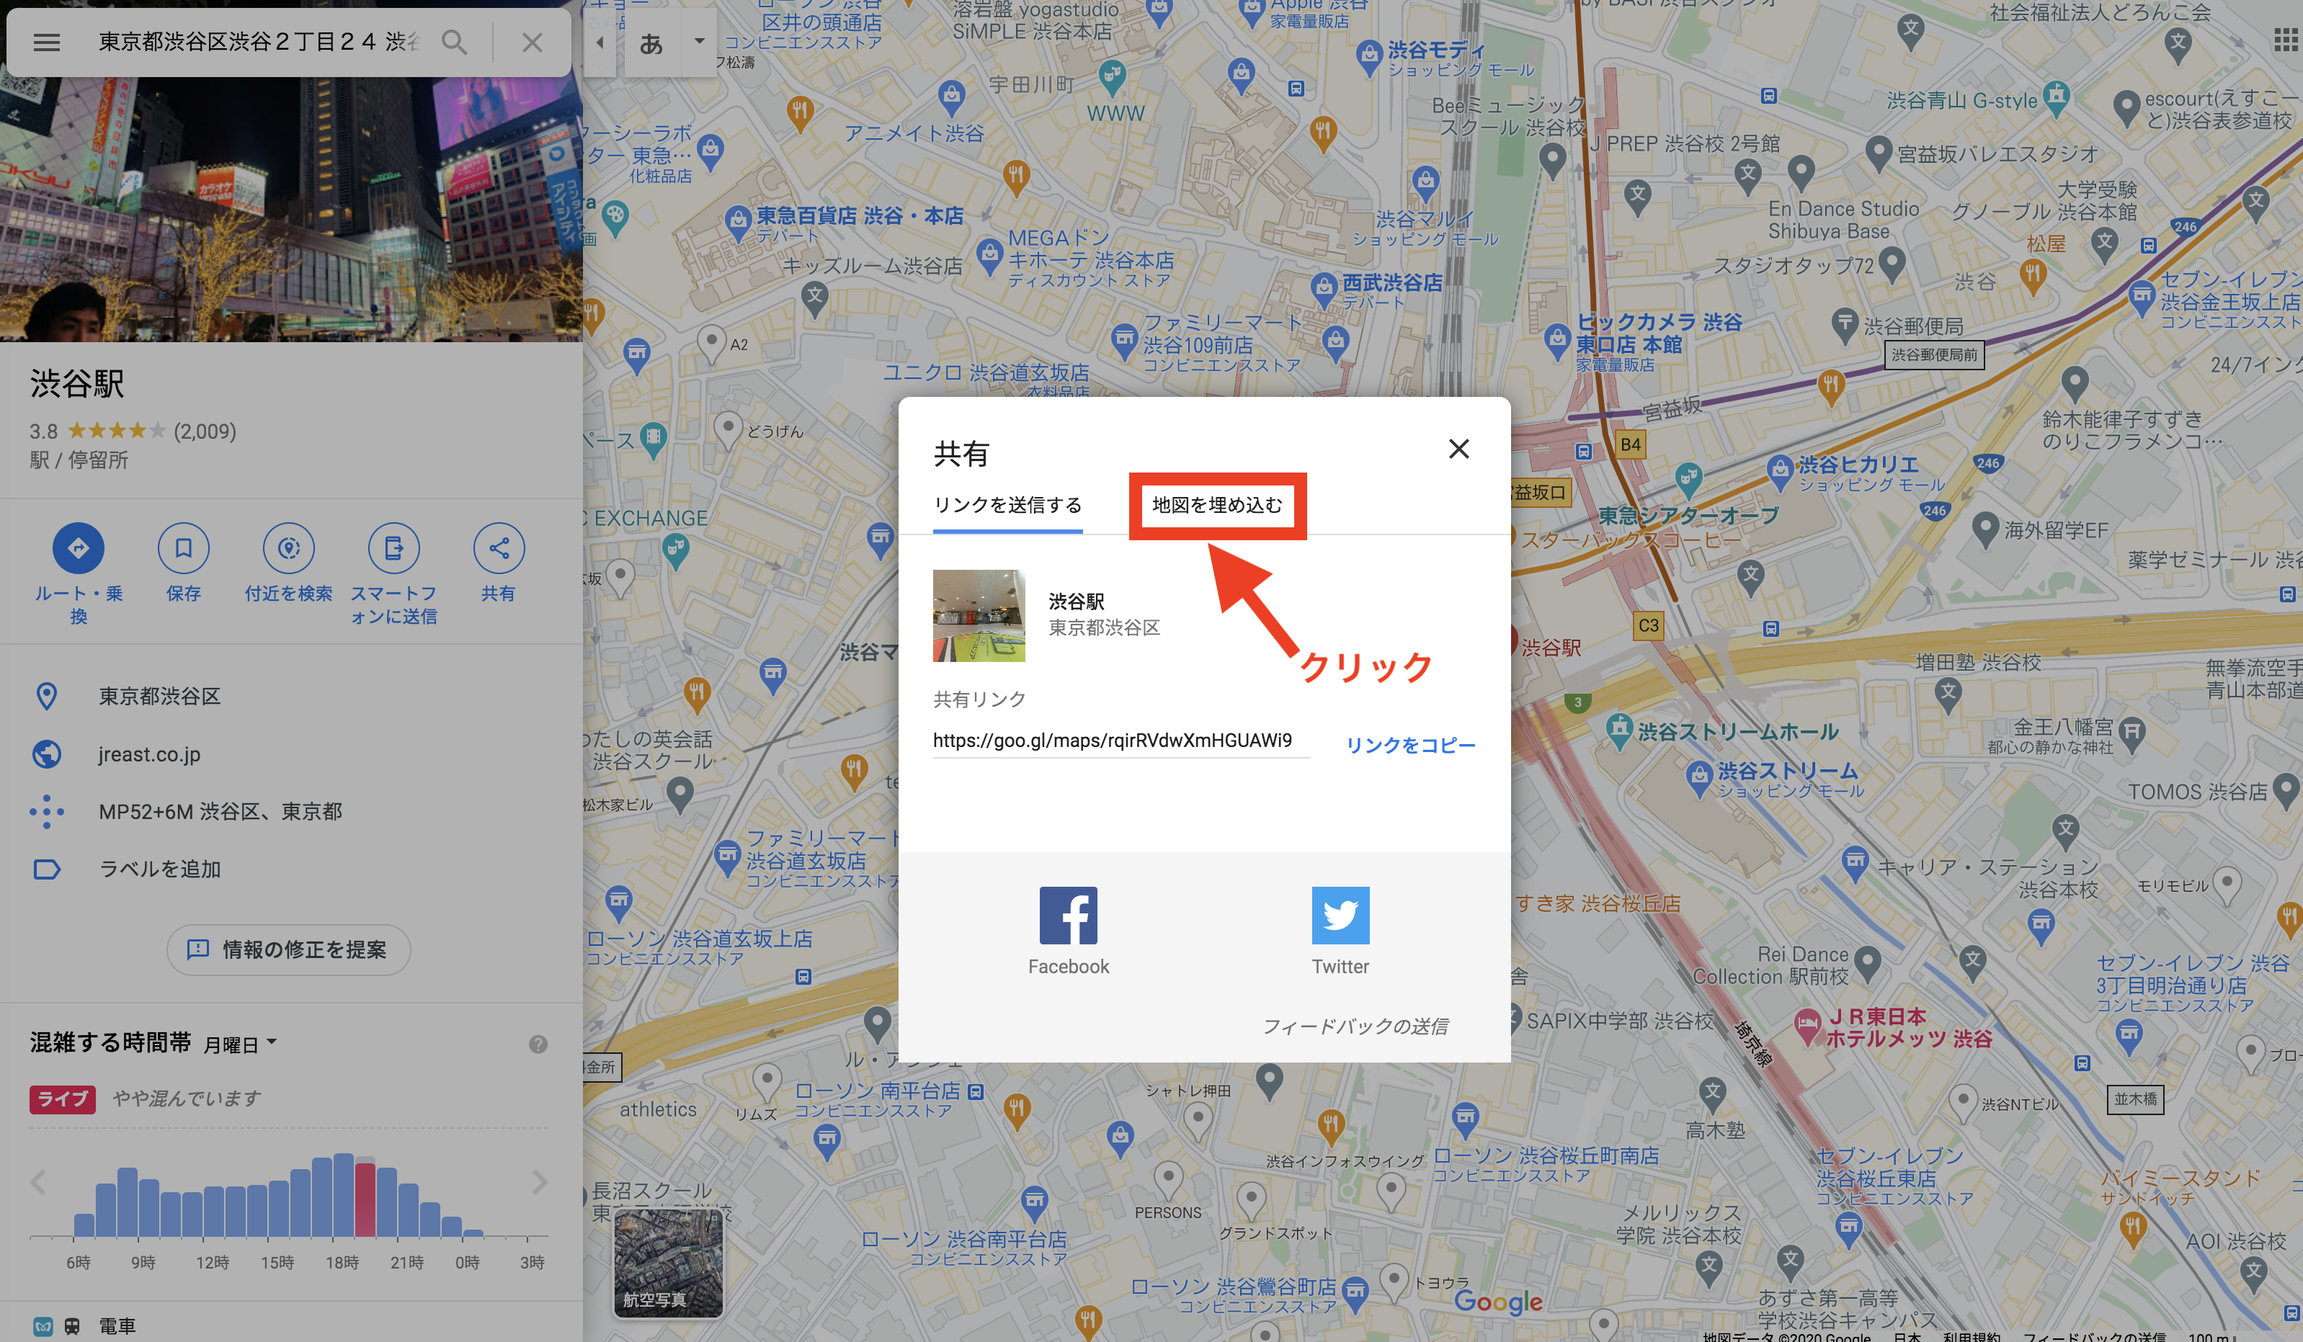Close the 共有 share dialog

pos(1458,449)
